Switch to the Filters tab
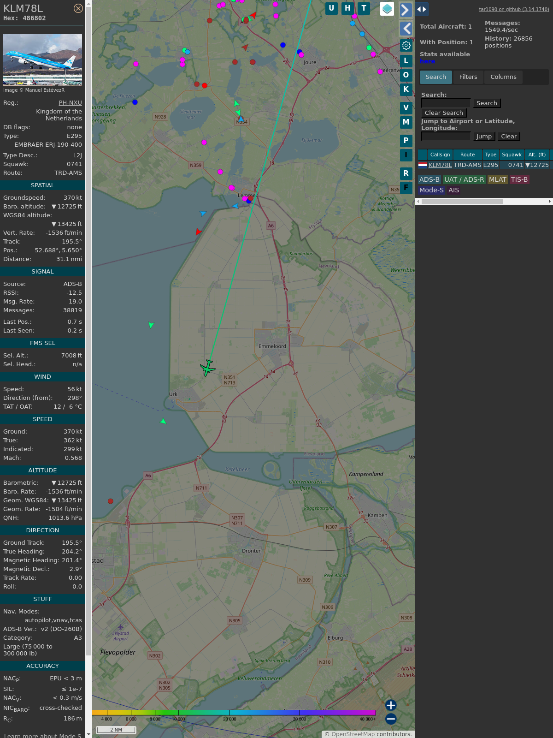 coord(468,77)
